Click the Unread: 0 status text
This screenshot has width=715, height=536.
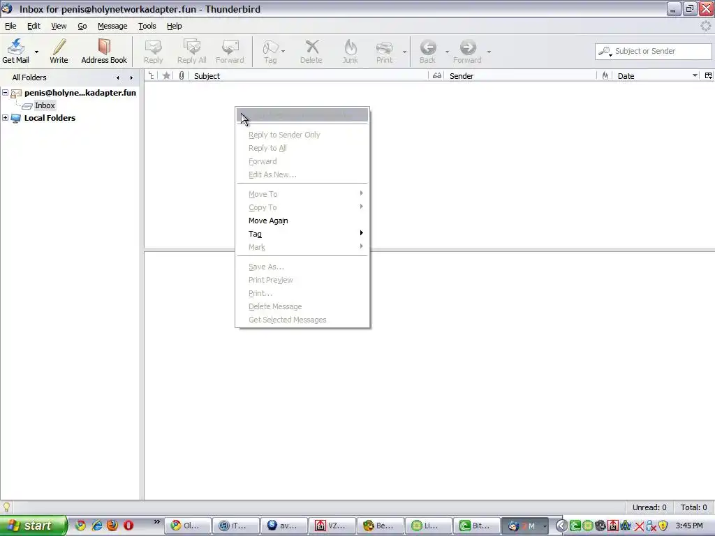pos(649,507)
